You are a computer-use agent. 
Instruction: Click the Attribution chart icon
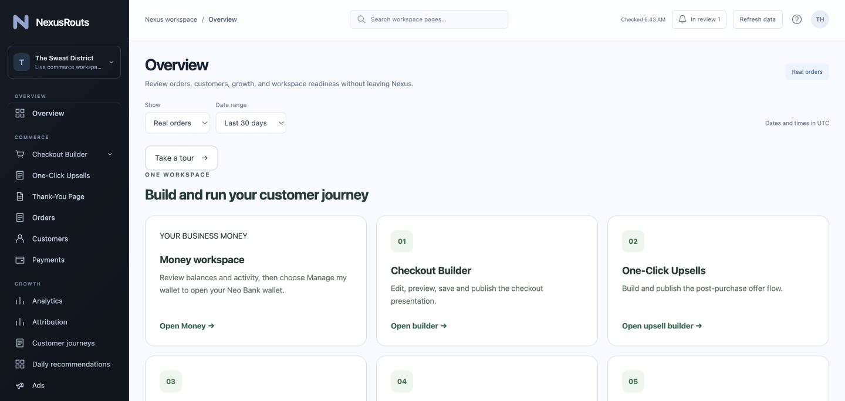pos(20,322)
